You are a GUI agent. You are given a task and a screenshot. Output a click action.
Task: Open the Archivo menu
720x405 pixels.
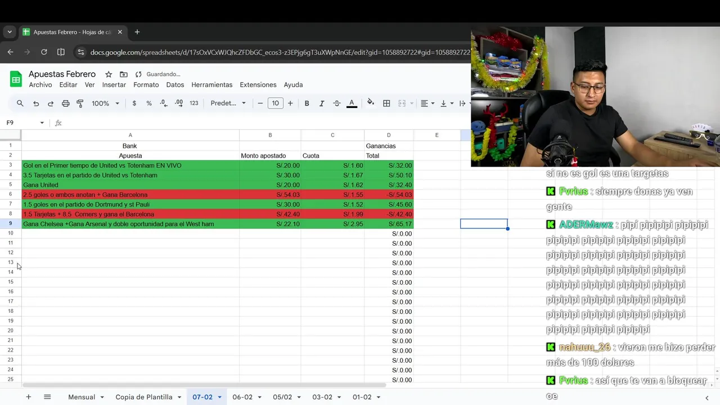point(40,85)
